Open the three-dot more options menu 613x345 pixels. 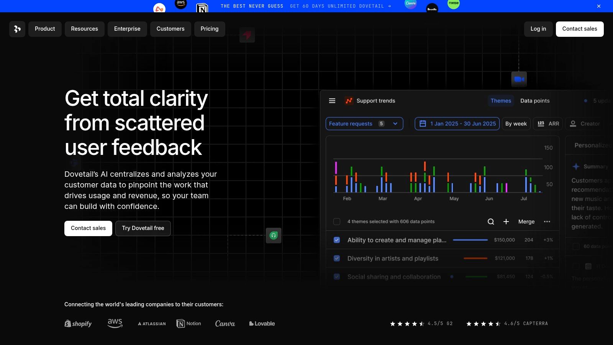547,222
